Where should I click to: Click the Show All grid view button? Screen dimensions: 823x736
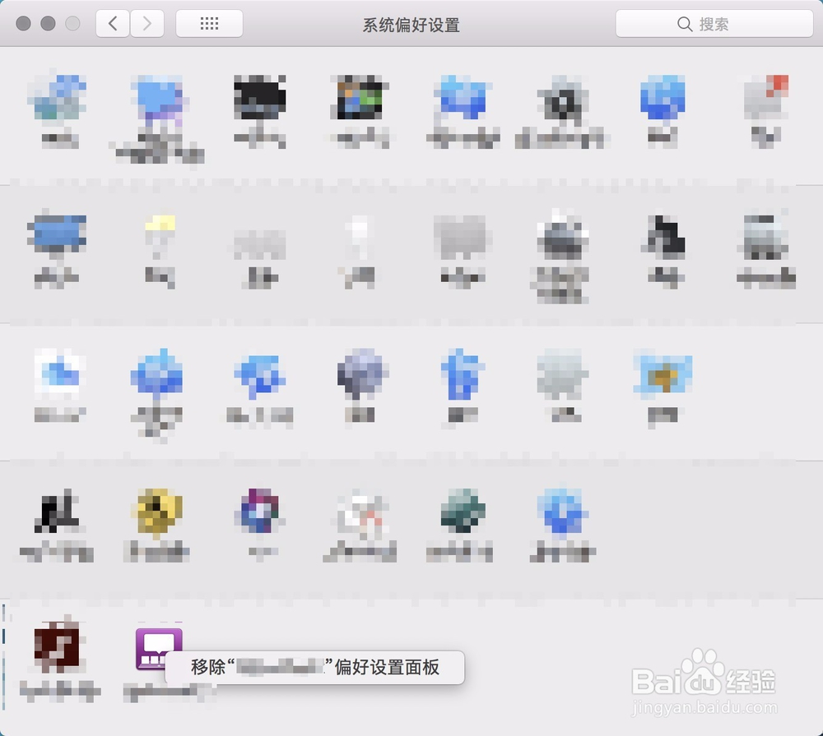[208, 23]
